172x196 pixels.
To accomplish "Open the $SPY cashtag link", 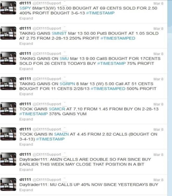I will pyautogui.click(x=25, y=8).
